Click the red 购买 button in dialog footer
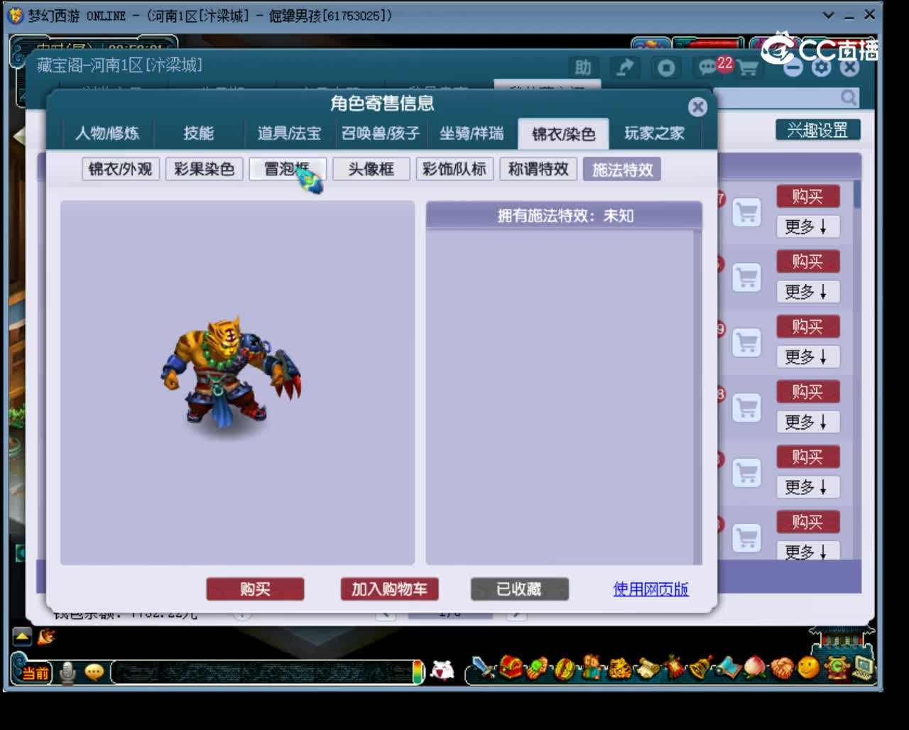 (255, 589)
